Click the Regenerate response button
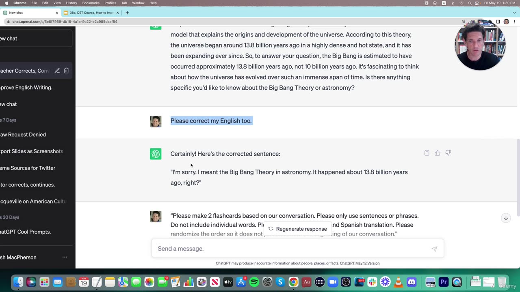The width and height of the screenshot is (520, 292). tap(297, 229)
